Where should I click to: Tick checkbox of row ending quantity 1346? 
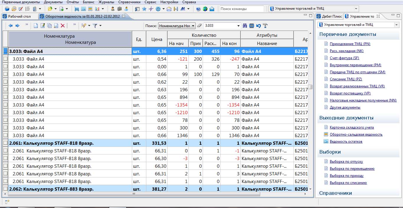pos(5,135)
